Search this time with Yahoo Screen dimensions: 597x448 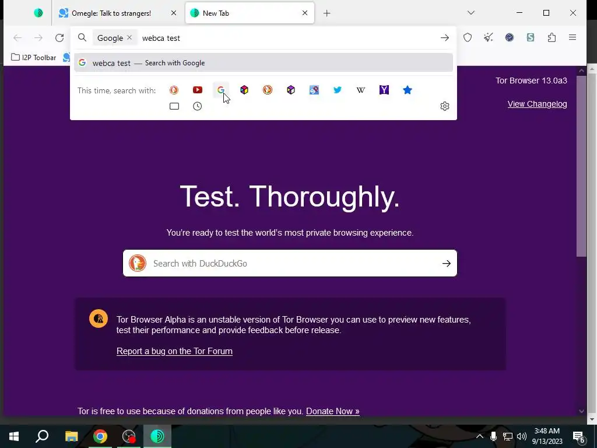click(384, 90)
